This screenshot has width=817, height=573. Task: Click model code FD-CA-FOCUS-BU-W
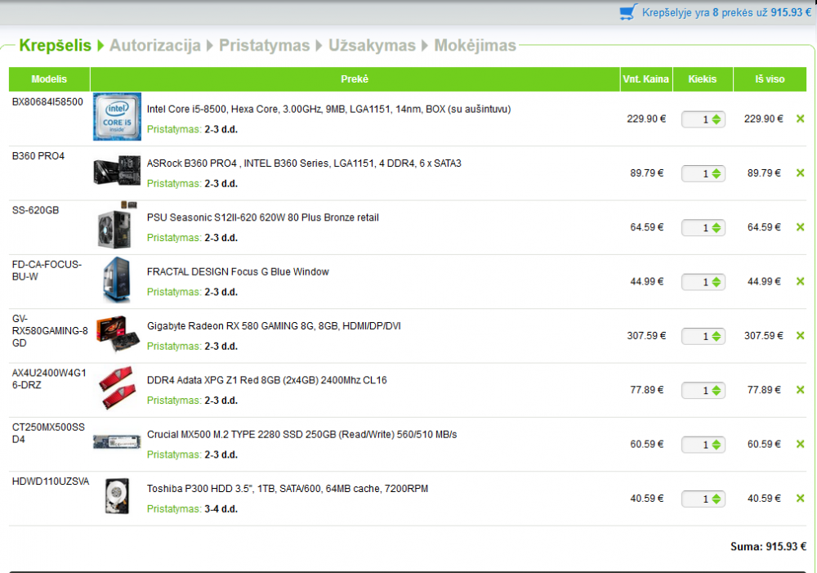47,271
